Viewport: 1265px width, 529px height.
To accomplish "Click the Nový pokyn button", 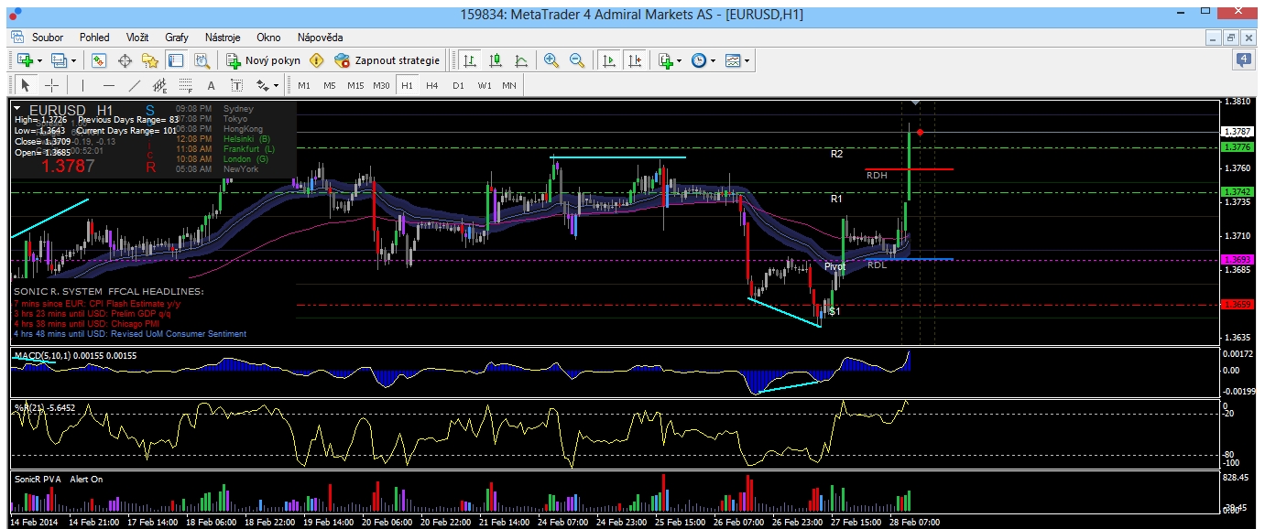I will click(263, 60).
